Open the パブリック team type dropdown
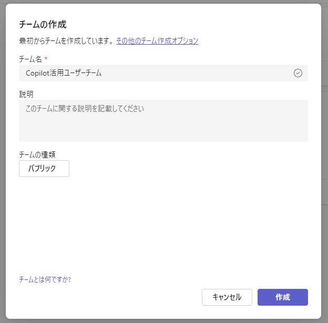 click(x=44, y=169)
